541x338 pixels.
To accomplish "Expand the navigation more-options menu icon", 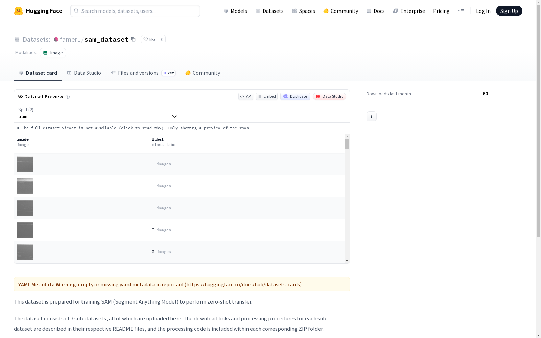I will point(461,11).
